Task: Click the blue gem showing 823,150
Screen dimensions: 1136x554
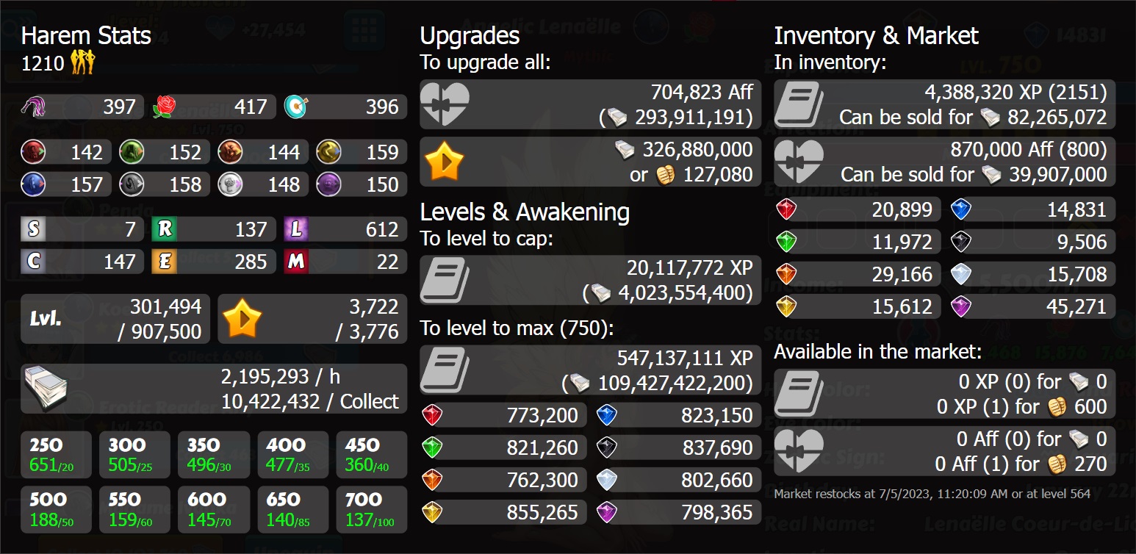Action: [607, 416]
